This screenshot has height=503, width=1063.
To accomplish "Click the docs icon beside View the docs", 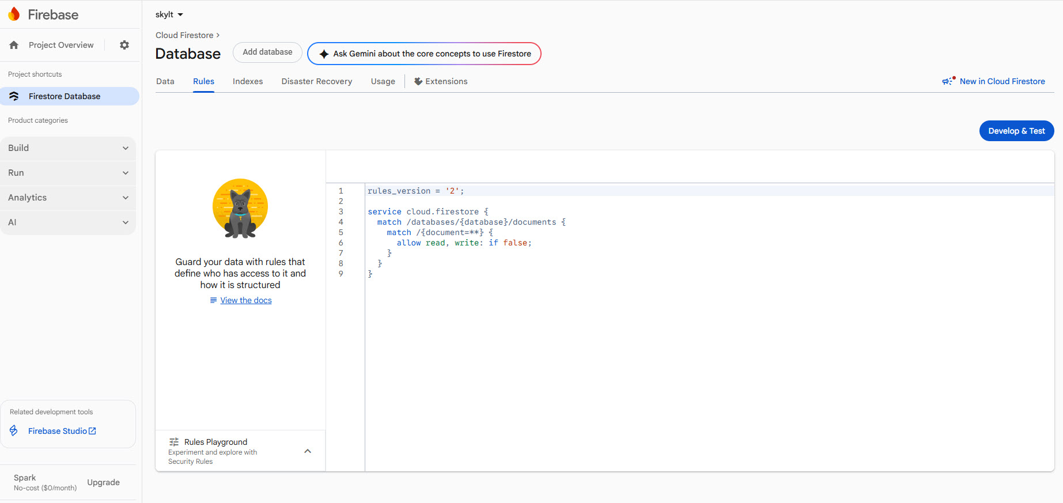I will [x=213, y=300].
